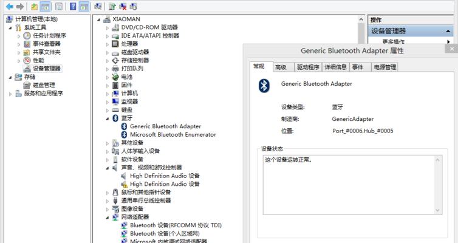Image resolution: width=458 pixels, height=243 pixels.
Task: Select the 磁盘管理 icon in the left tree
Action: tap(27, 85)
